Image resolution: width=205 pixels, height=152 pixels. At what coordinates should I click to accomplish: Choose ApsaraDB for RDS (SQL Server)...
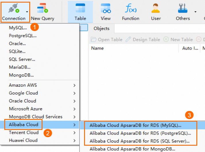142,141
